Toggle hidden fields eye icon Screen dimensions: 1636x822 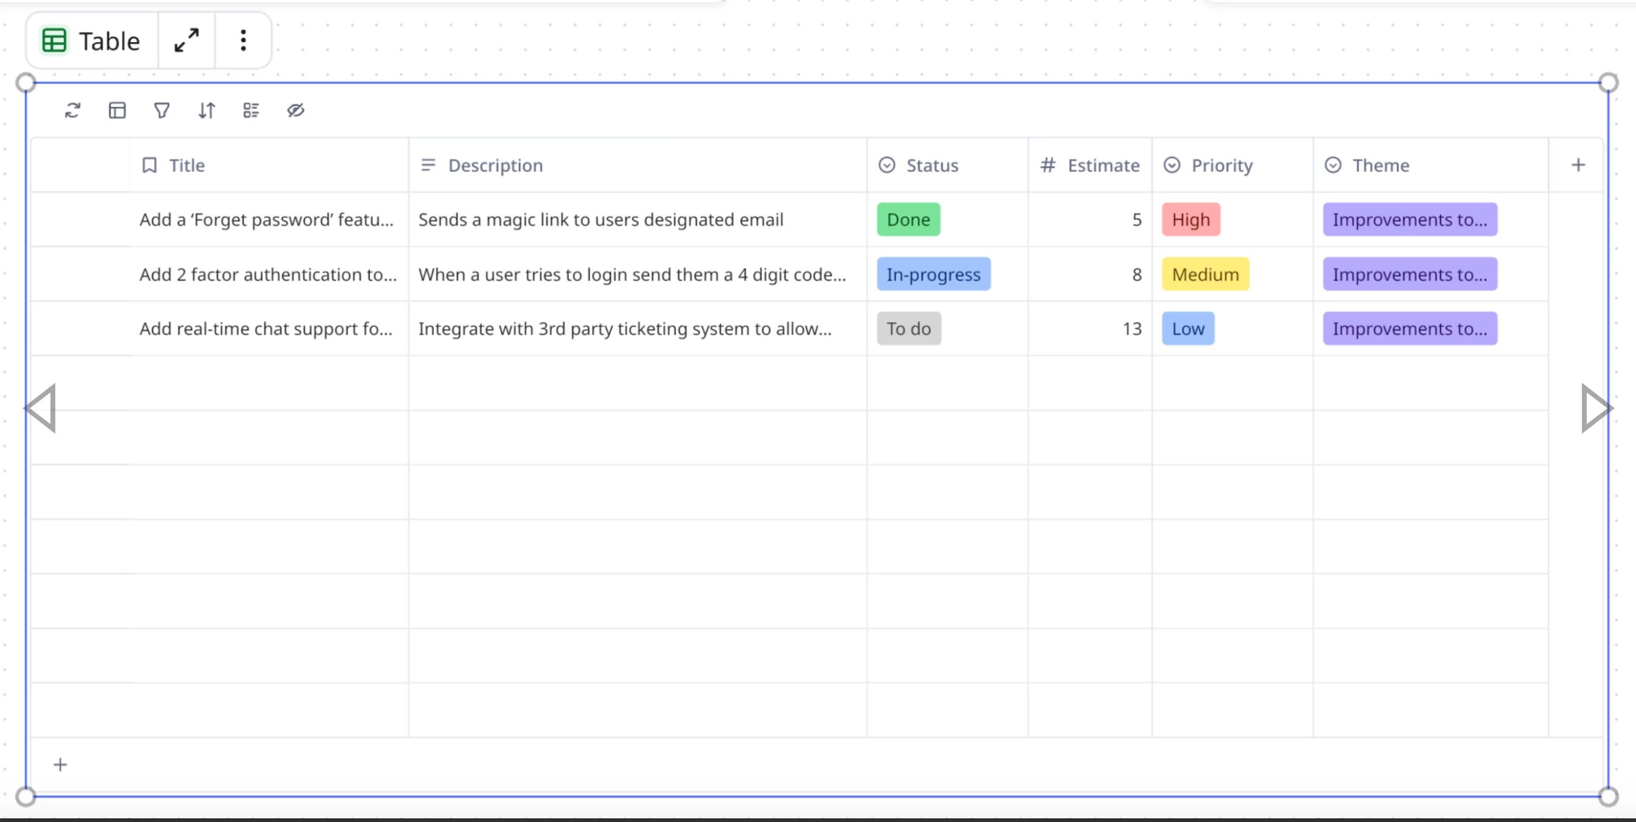(x=295, y=111)
